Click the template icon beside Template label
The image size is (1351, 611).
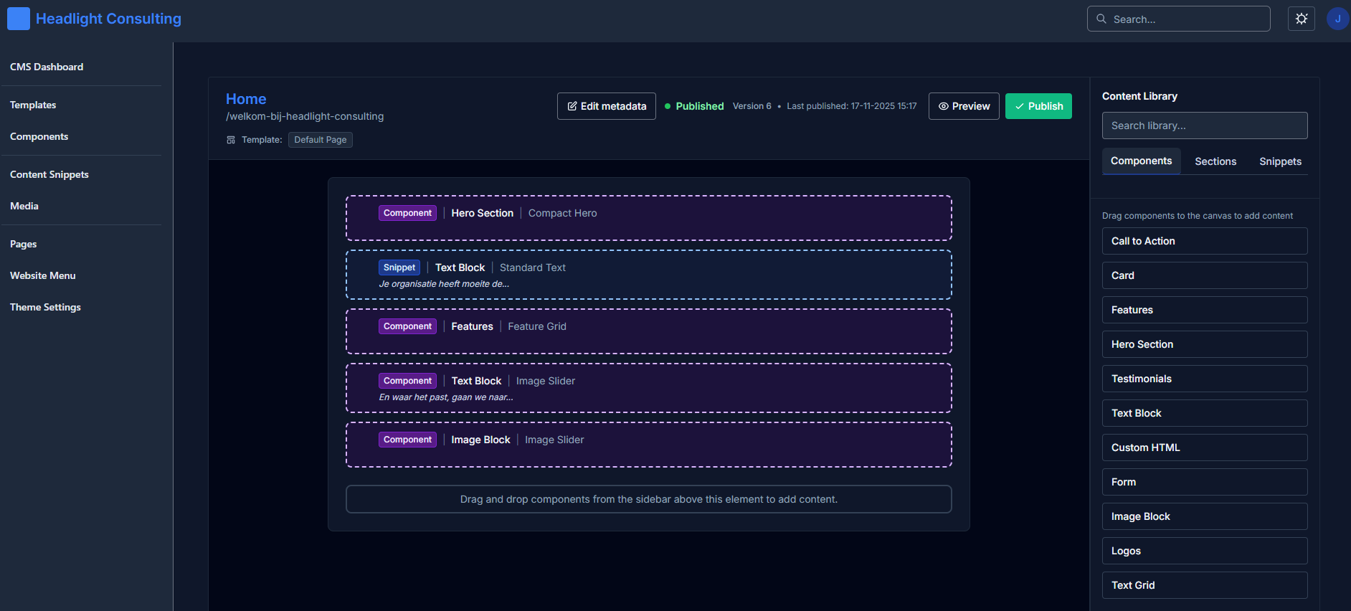[231, 140]
